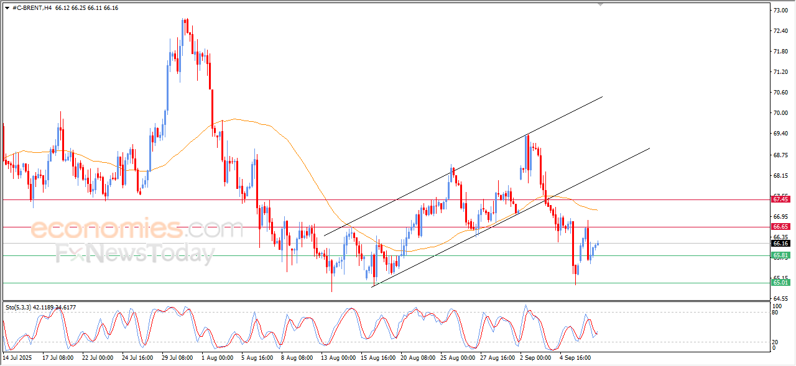Click the 20 Aug 08:00 time label
The width and height of the screenshot is (796, 366).
417,358
